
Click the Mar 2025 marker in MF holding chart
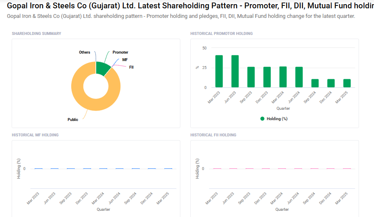click(168, 169)
